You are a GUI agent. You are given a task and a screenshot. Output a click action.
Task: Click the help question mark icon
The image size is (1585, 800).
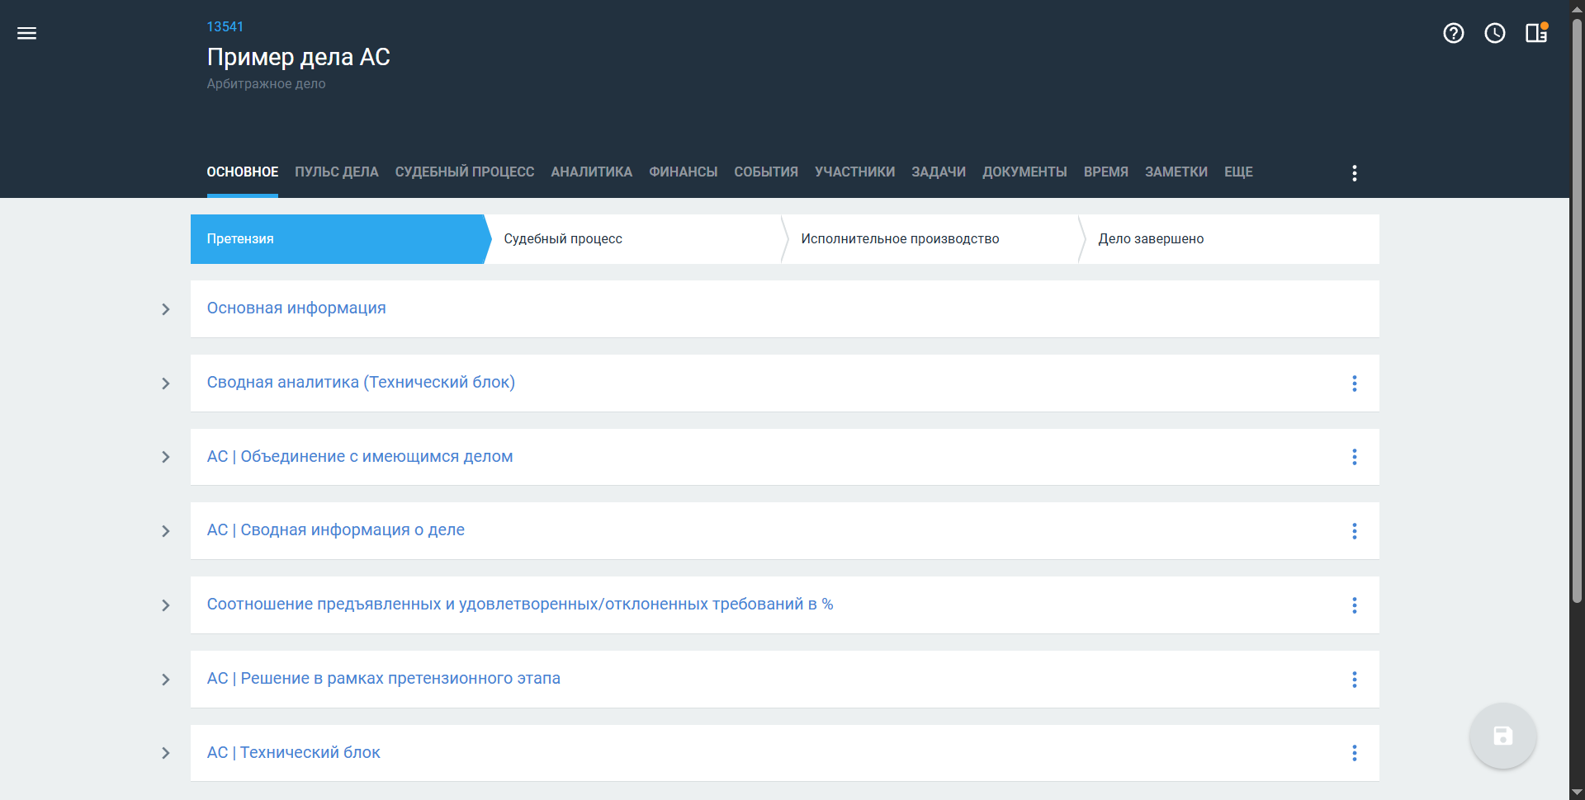[1453, 33]
